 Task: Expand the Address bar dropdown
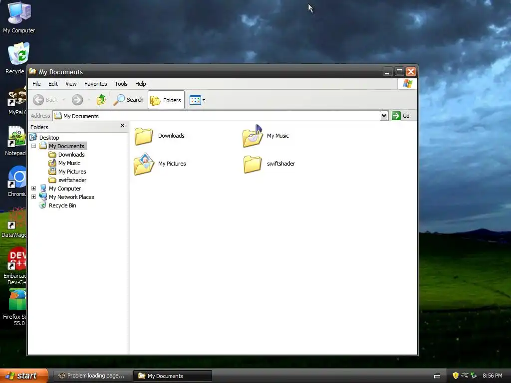click(384, 116)
